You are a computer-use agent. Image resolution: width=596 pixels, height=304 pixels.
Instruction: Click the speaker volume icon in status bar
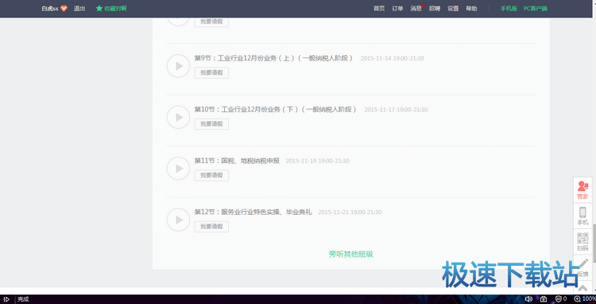pyautogui.click(x=528, y=299)
